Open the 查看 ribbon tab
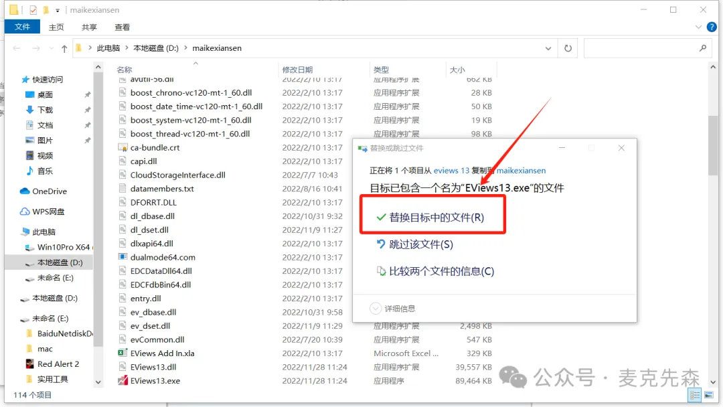Screen dimensions: 723x407 (123, 27)
